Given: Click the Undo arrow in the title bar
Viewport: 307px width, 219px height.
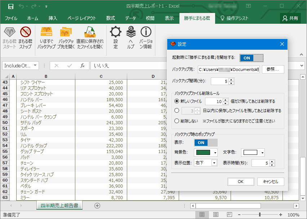Looking at the screenshot, I should [x=21, y=6].
